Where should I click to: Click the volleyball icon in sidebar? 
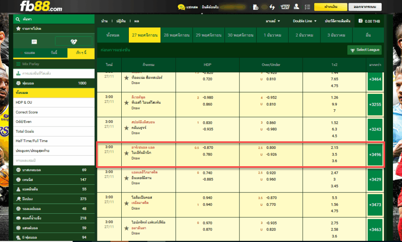pos(18,209)
